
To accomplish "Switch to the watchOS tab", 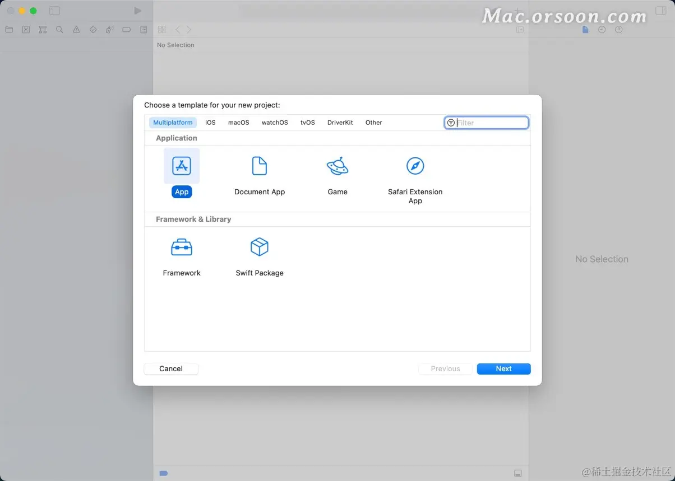I will pos(275,123).
